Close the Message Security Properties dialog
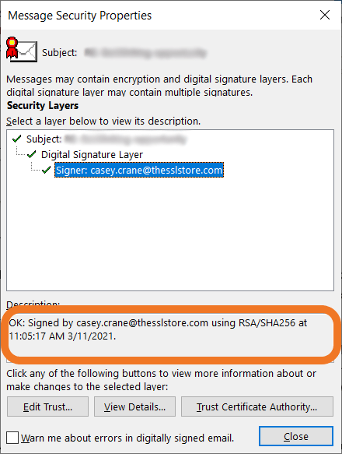This screenshot has height=454, width=342. click(325, 15)
